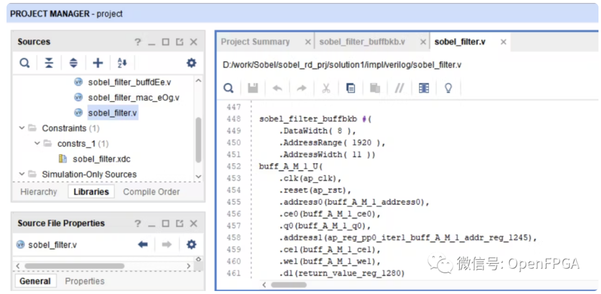Image resolution: width=601 pixels, height=294 pixels.
Task: Go to next file in Source File Properties
Action: [167, 244]
